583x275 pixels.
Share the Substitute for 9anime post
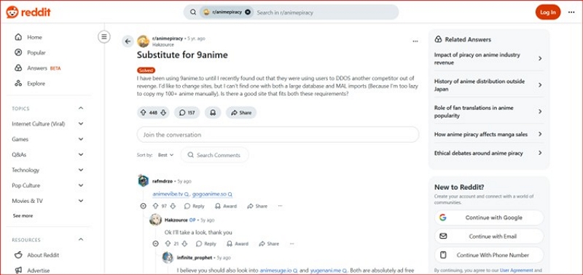coord(241,113)
